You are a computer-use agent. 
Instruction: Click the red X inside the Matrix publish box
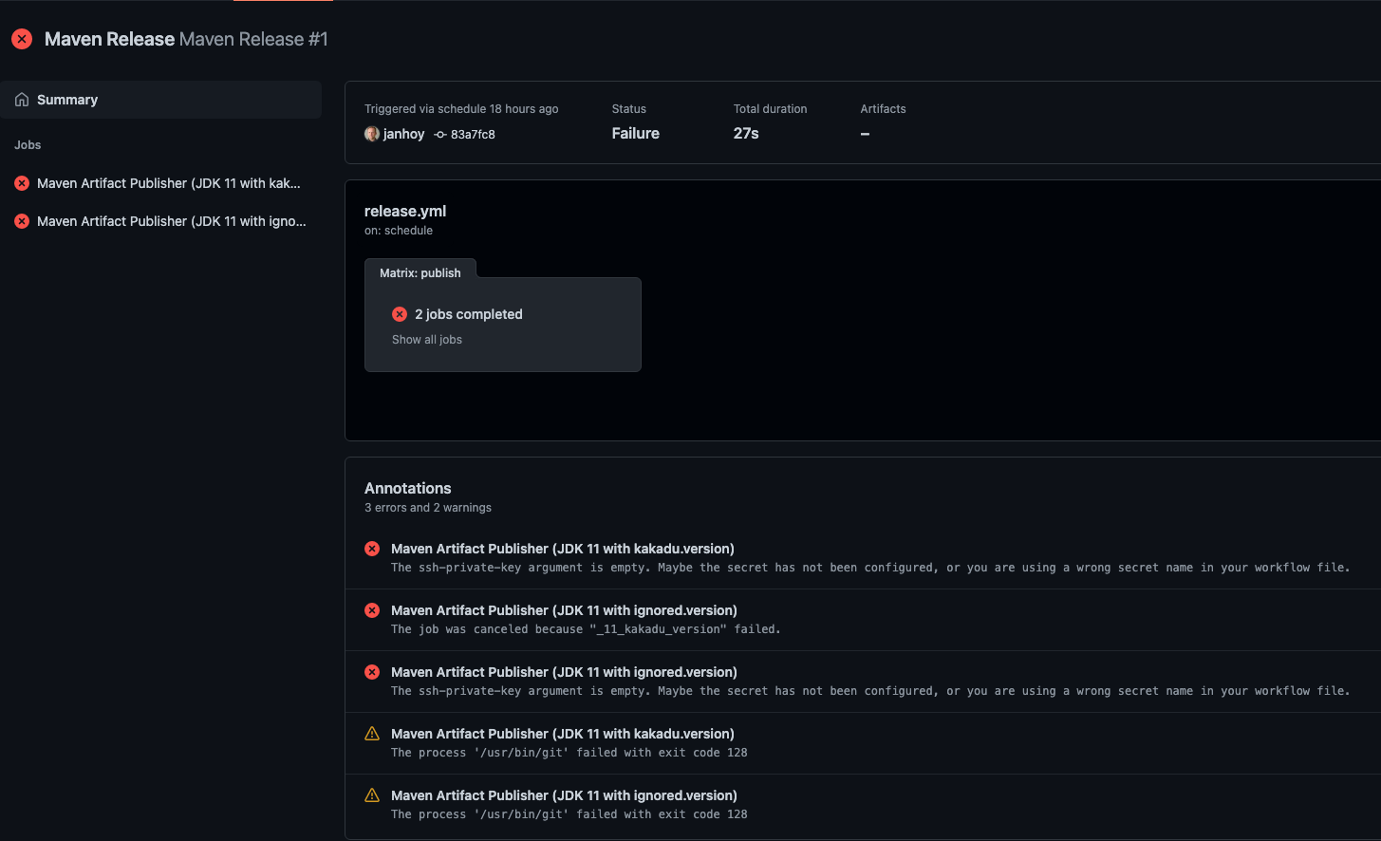click(399, 313)
